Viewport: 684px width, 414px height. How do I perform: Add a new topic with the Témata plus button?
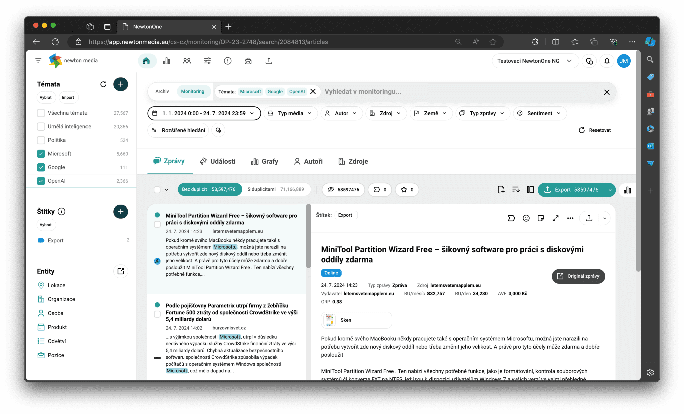tap(121, 84)
